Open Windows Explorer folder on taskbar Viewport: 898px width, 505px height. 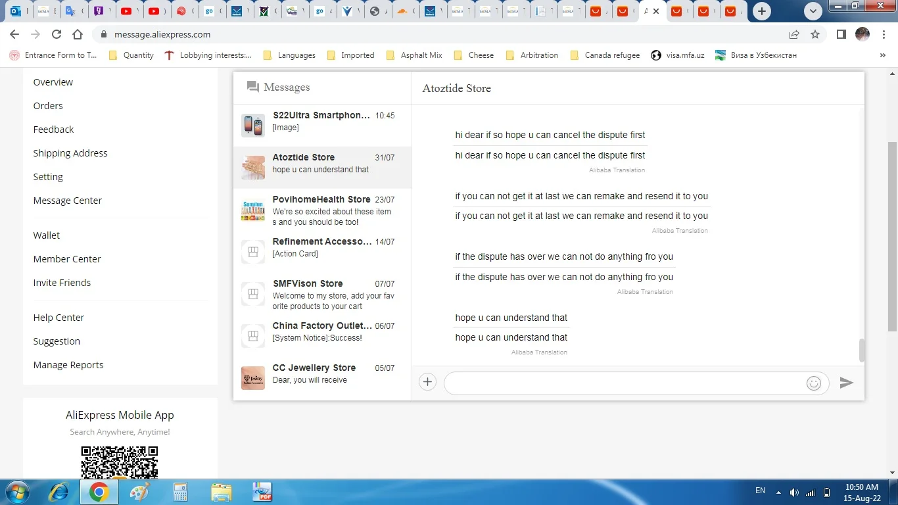click(x=222, y=492)
